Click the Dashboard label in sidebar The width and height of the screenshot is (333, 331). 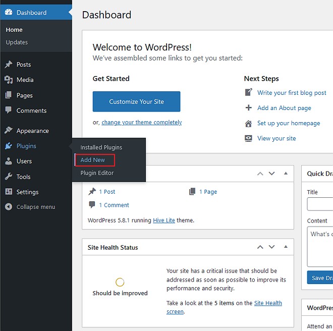click(x=31, y=13)
